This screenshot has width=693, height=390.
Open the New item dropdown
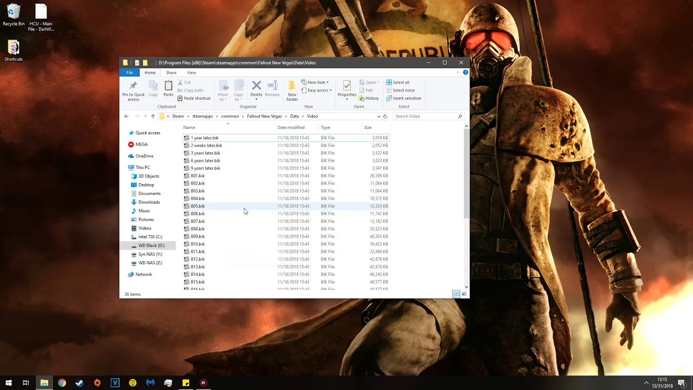pyautogui.click(x=315, y=82)
